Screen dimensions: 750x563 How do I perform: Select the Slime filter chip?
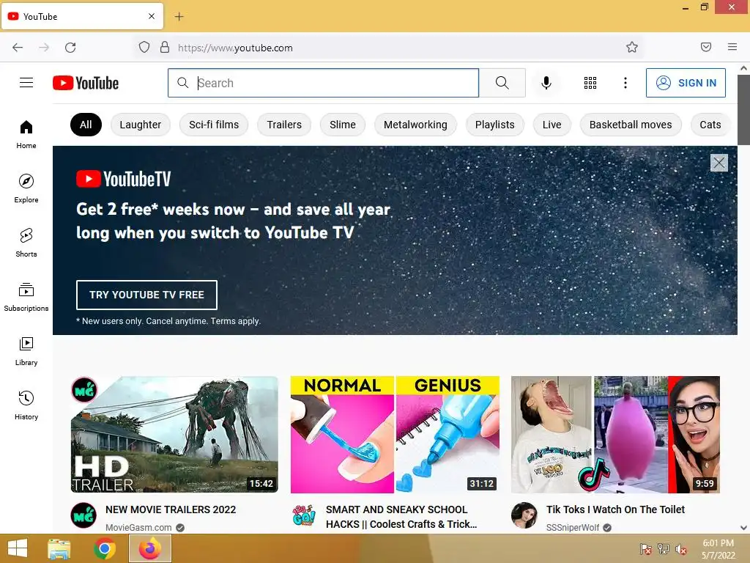[x=343, y=125]
